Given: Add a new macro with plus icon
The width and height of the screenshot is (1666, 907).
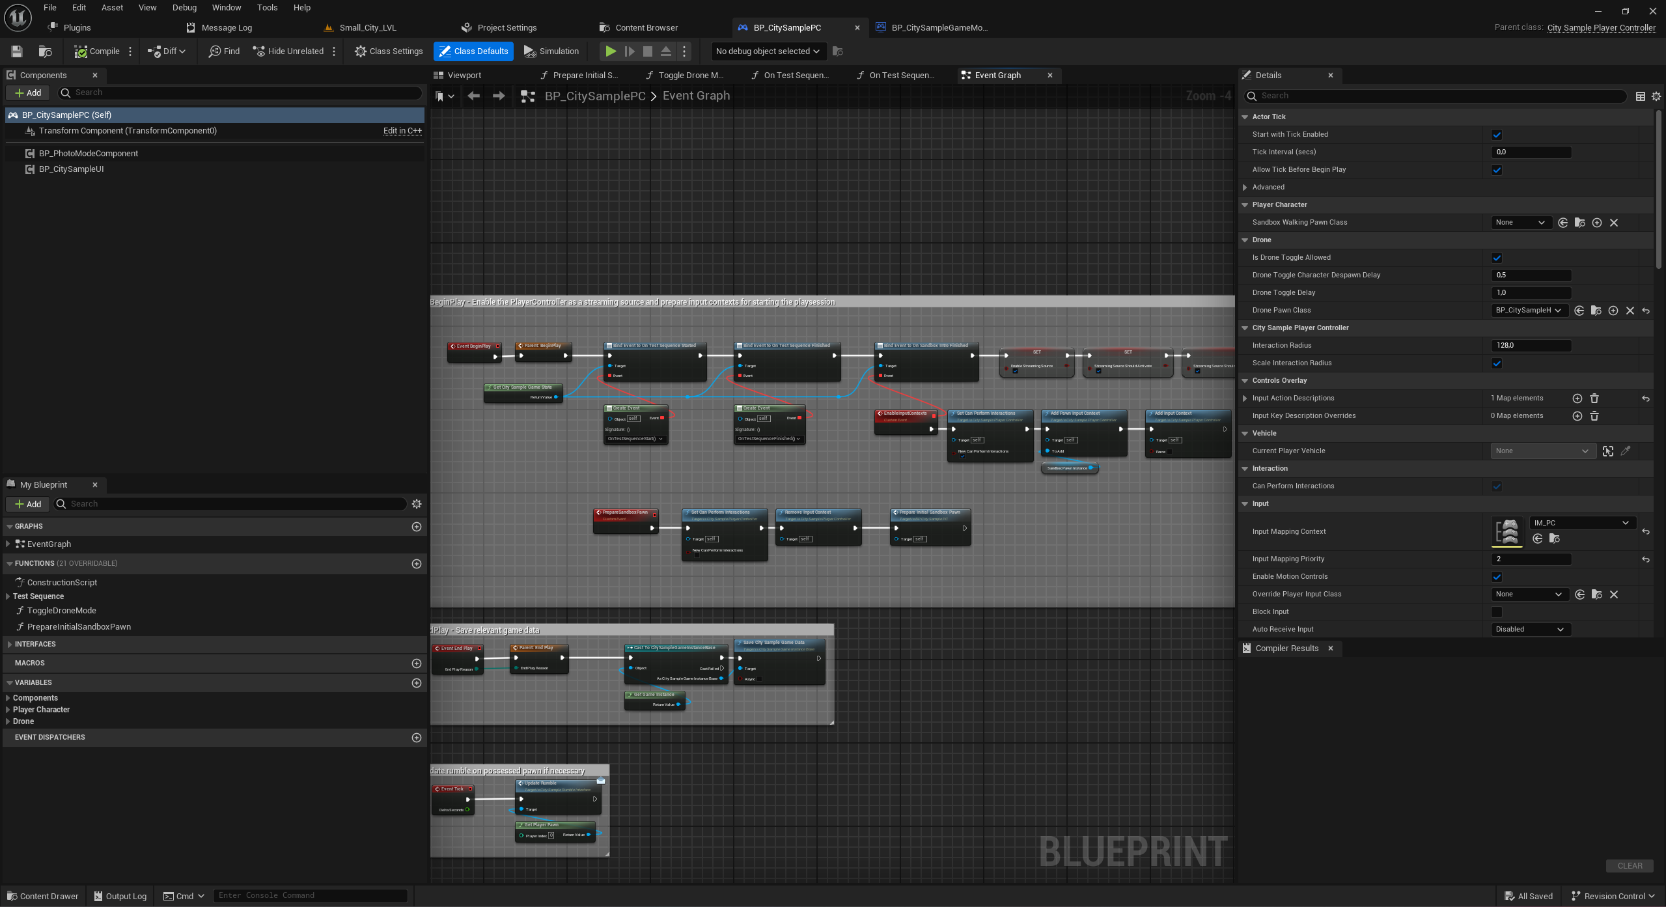Looking at the screenshot, I should [417, 663].
